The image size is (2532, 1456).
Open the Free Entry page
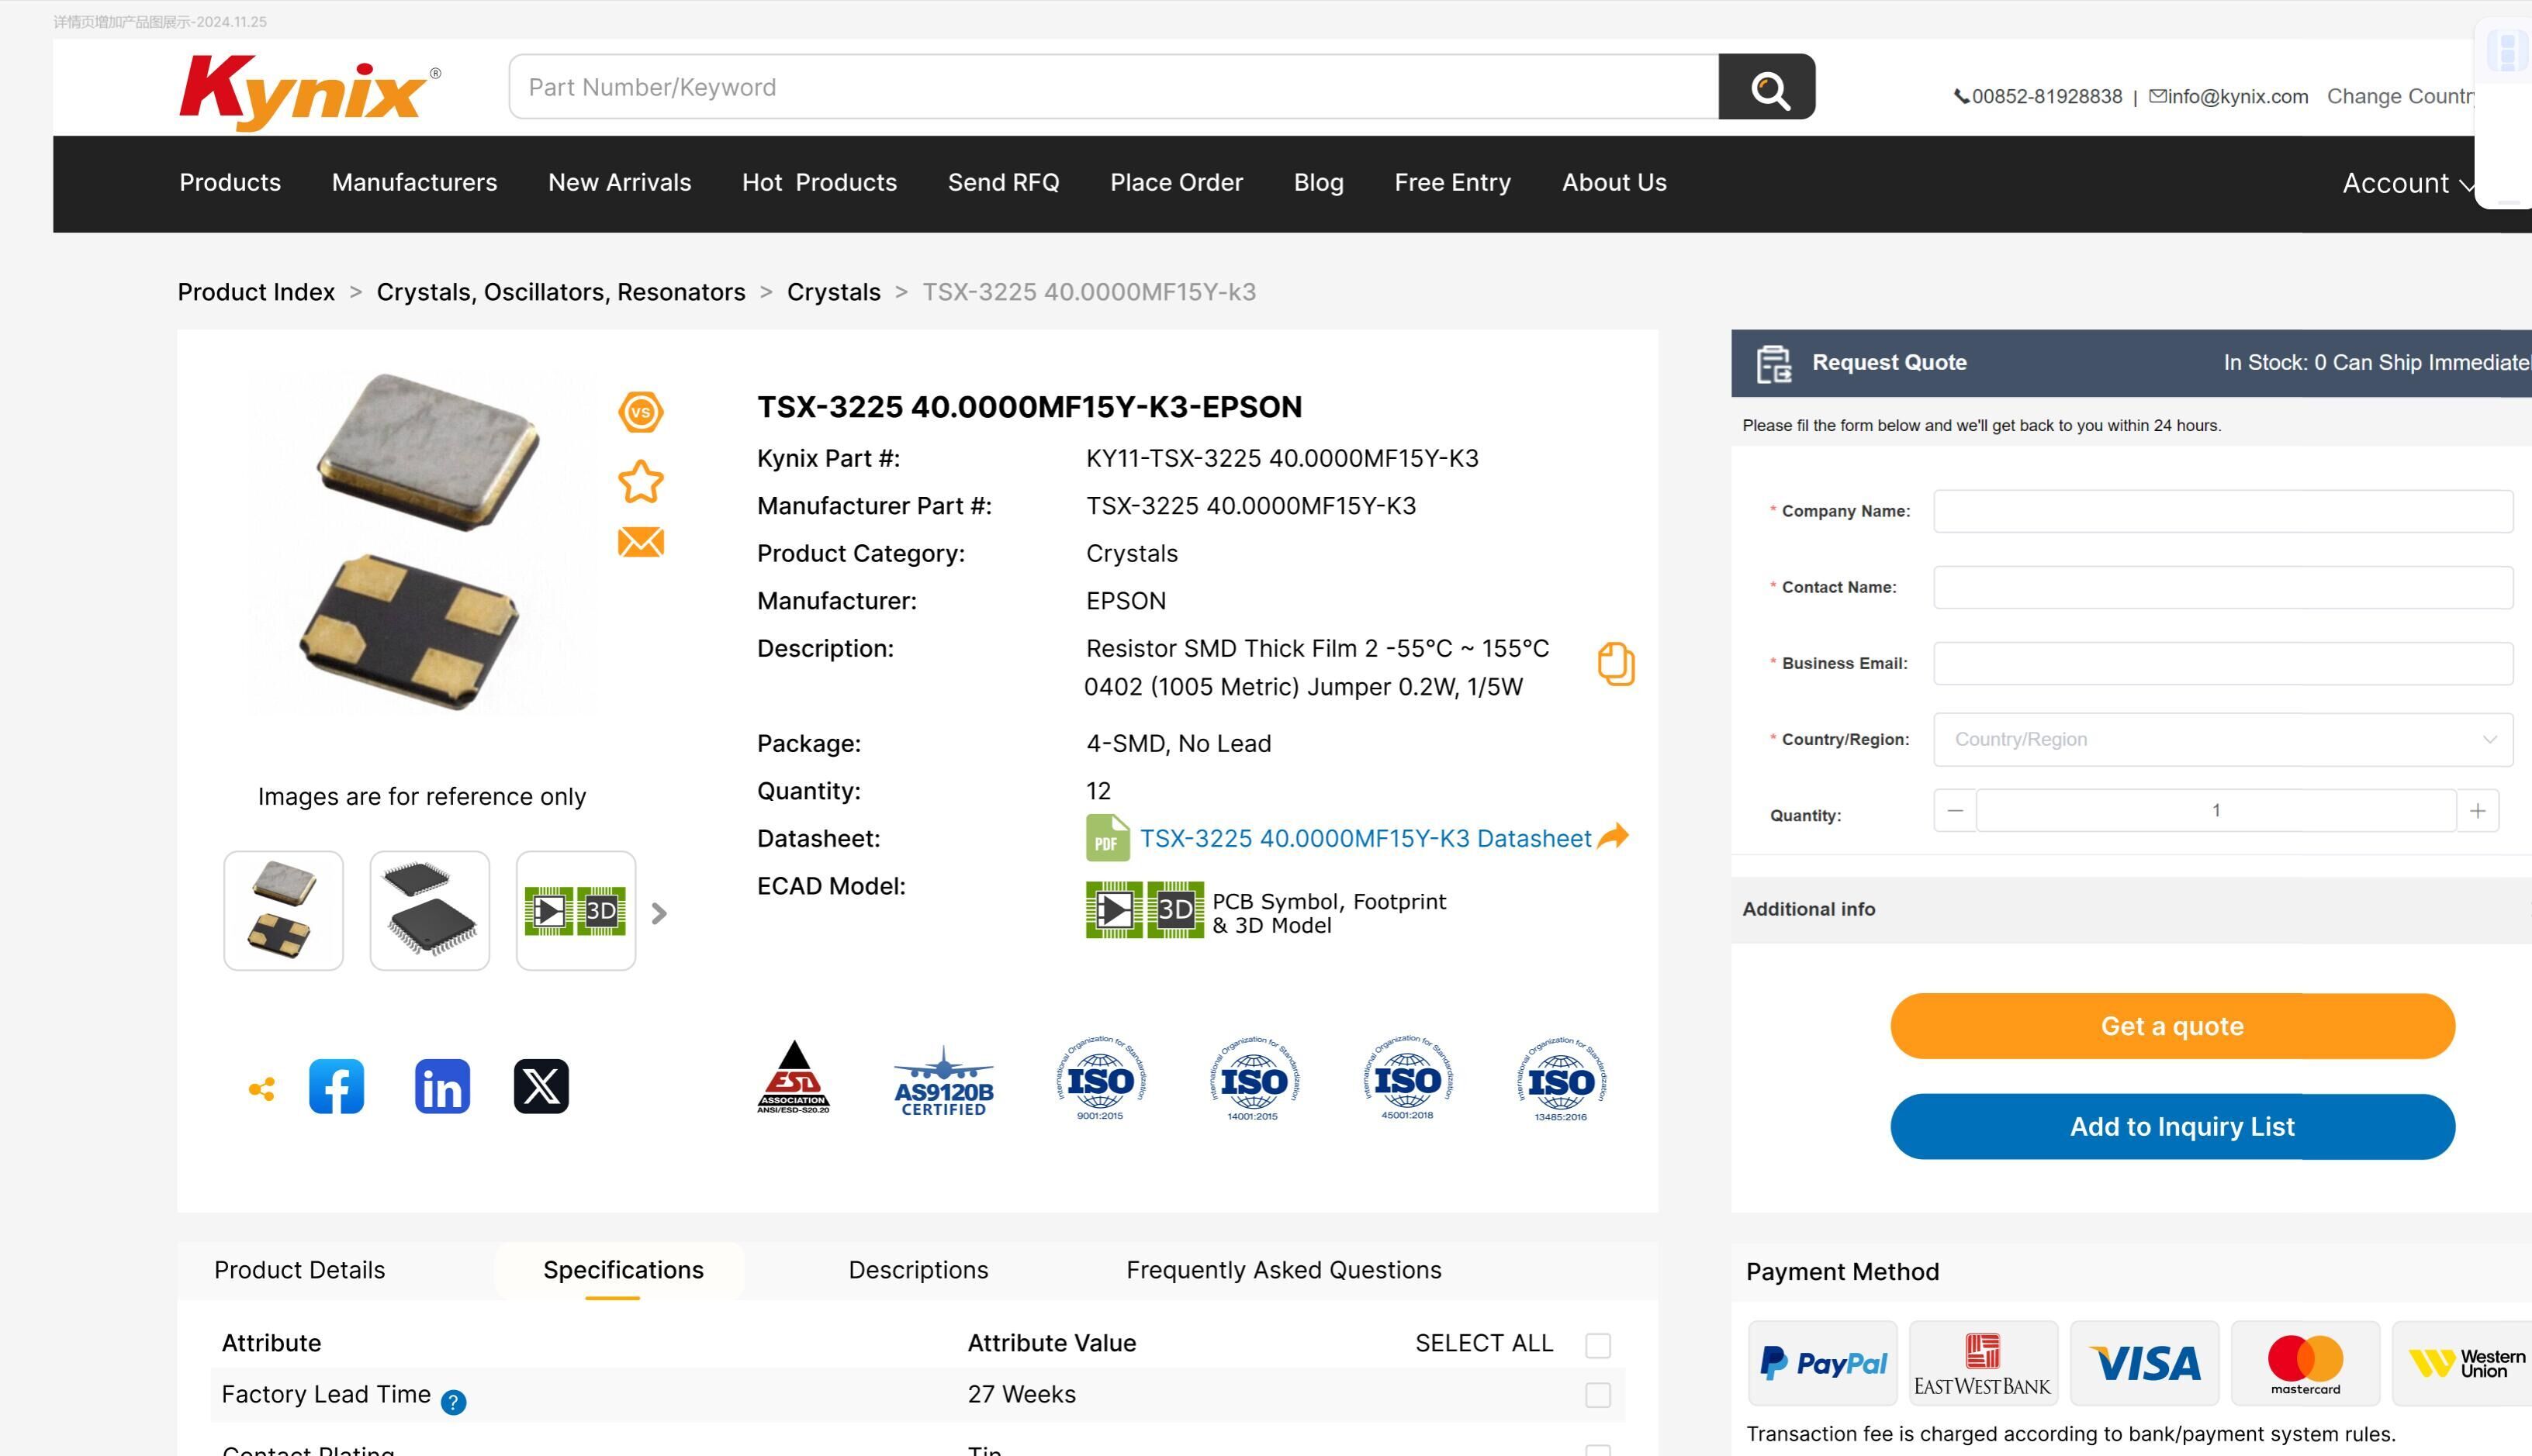[x=1453, y=182]
